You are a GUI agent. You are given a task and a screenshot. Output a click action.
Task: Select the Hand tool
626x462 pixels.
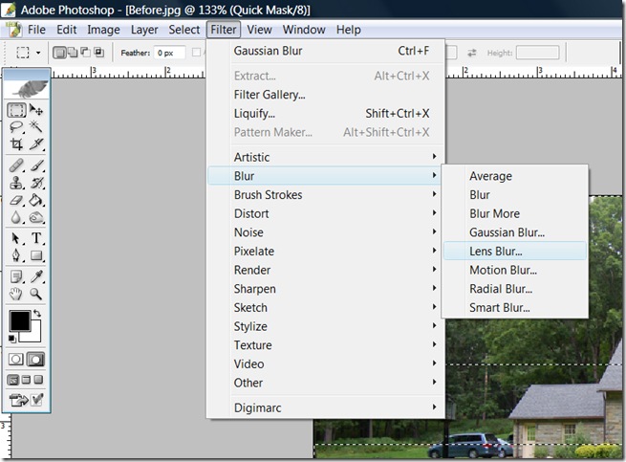pos(16,295)
